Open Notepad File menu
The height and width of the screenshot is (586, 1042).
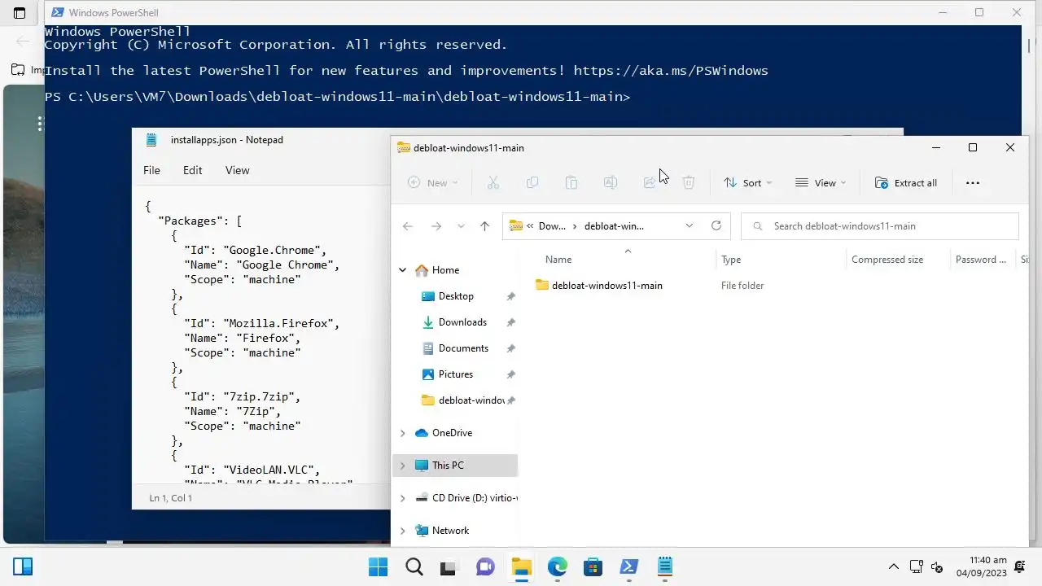click(x=151, y=170)
